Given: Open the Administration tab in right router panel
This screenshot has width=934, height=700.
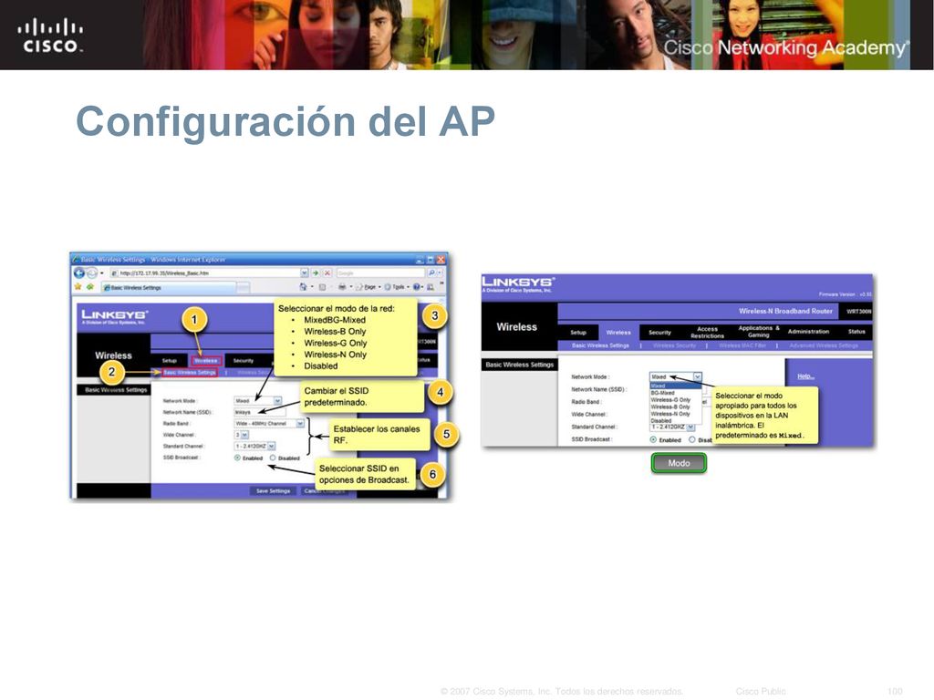Looking at the screenshot, I should [x=808, y=332].
